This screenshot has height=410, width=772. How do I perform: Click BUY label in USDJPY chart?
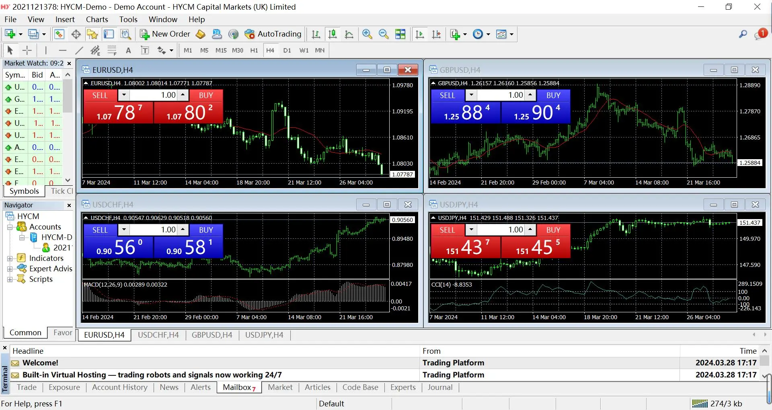553,230
